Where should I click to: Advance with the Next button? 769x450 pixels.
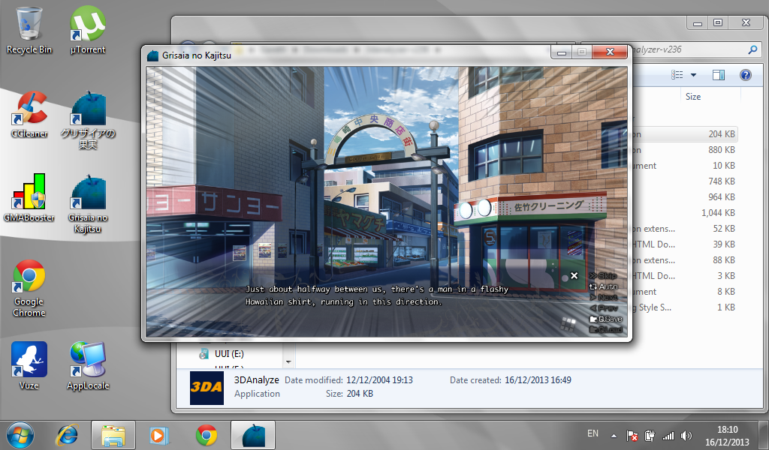pyautogui.click(x=607, y=297)
